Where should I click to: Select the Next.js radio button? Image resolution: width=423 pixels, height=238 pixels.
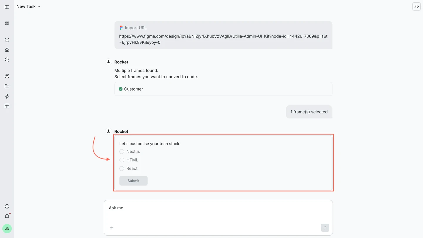point(122,152)
